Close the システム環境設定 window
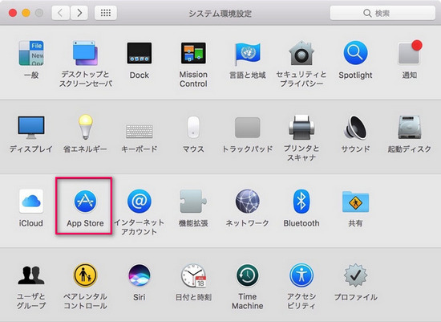 [x=13, y=13]
